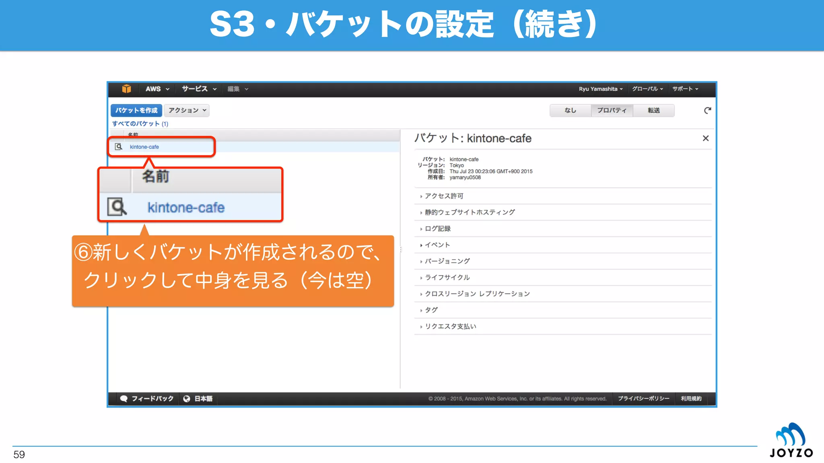Click the バケットを作成 button
The image size is (824, 463).
coord(136,111)
